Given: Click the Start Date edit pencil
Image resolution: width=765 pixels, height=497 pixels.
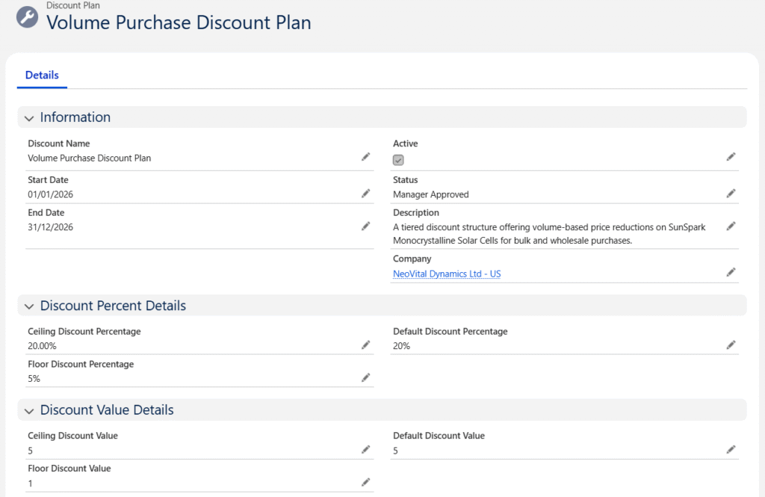Looking at the screenshot, I should pos(365,194).
